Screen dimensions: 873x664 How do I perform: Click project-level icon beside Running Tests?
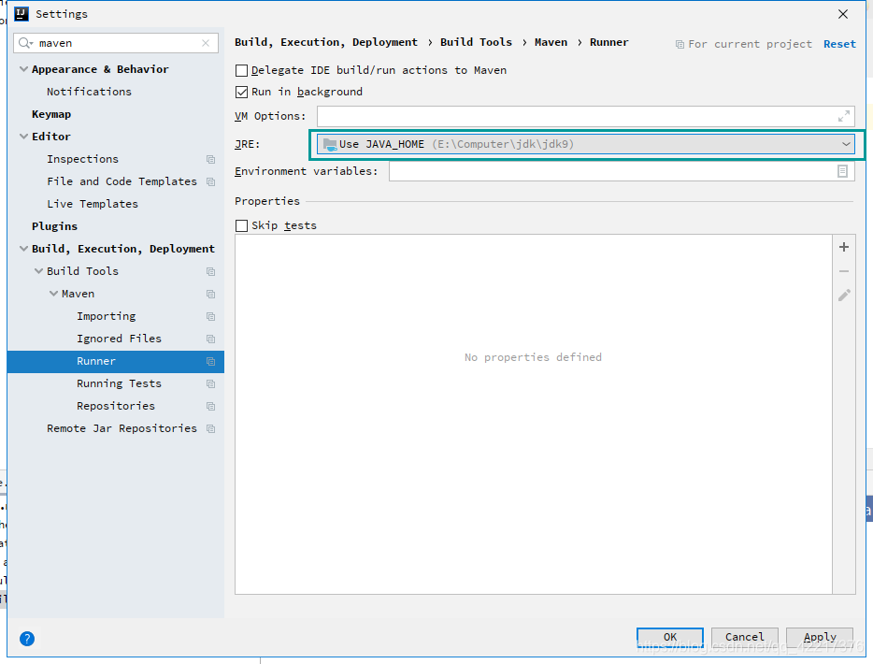[210, 383]
